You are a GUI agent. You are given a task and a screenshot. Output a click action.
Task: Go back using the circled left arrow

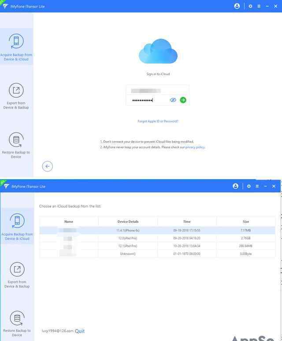tap(47, 166)
